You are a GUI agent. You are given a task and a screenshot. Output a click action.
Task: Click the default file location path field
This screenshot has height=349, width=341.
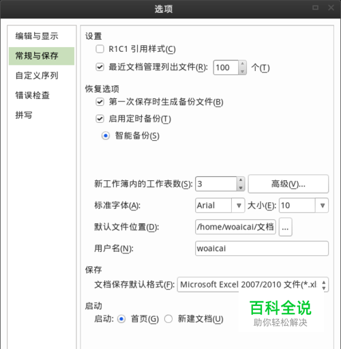[x=235, y=227]
